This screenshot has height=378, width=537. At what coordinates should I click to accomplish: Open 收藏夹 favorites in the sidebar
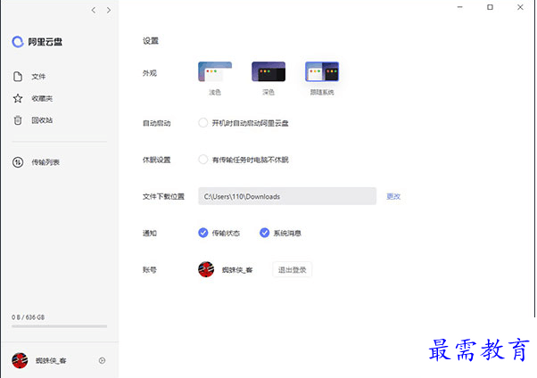(42, 99)
